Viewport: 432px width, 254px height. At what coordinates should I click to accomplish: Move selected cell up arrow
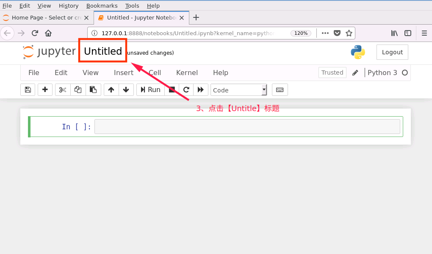coord(111,89)
